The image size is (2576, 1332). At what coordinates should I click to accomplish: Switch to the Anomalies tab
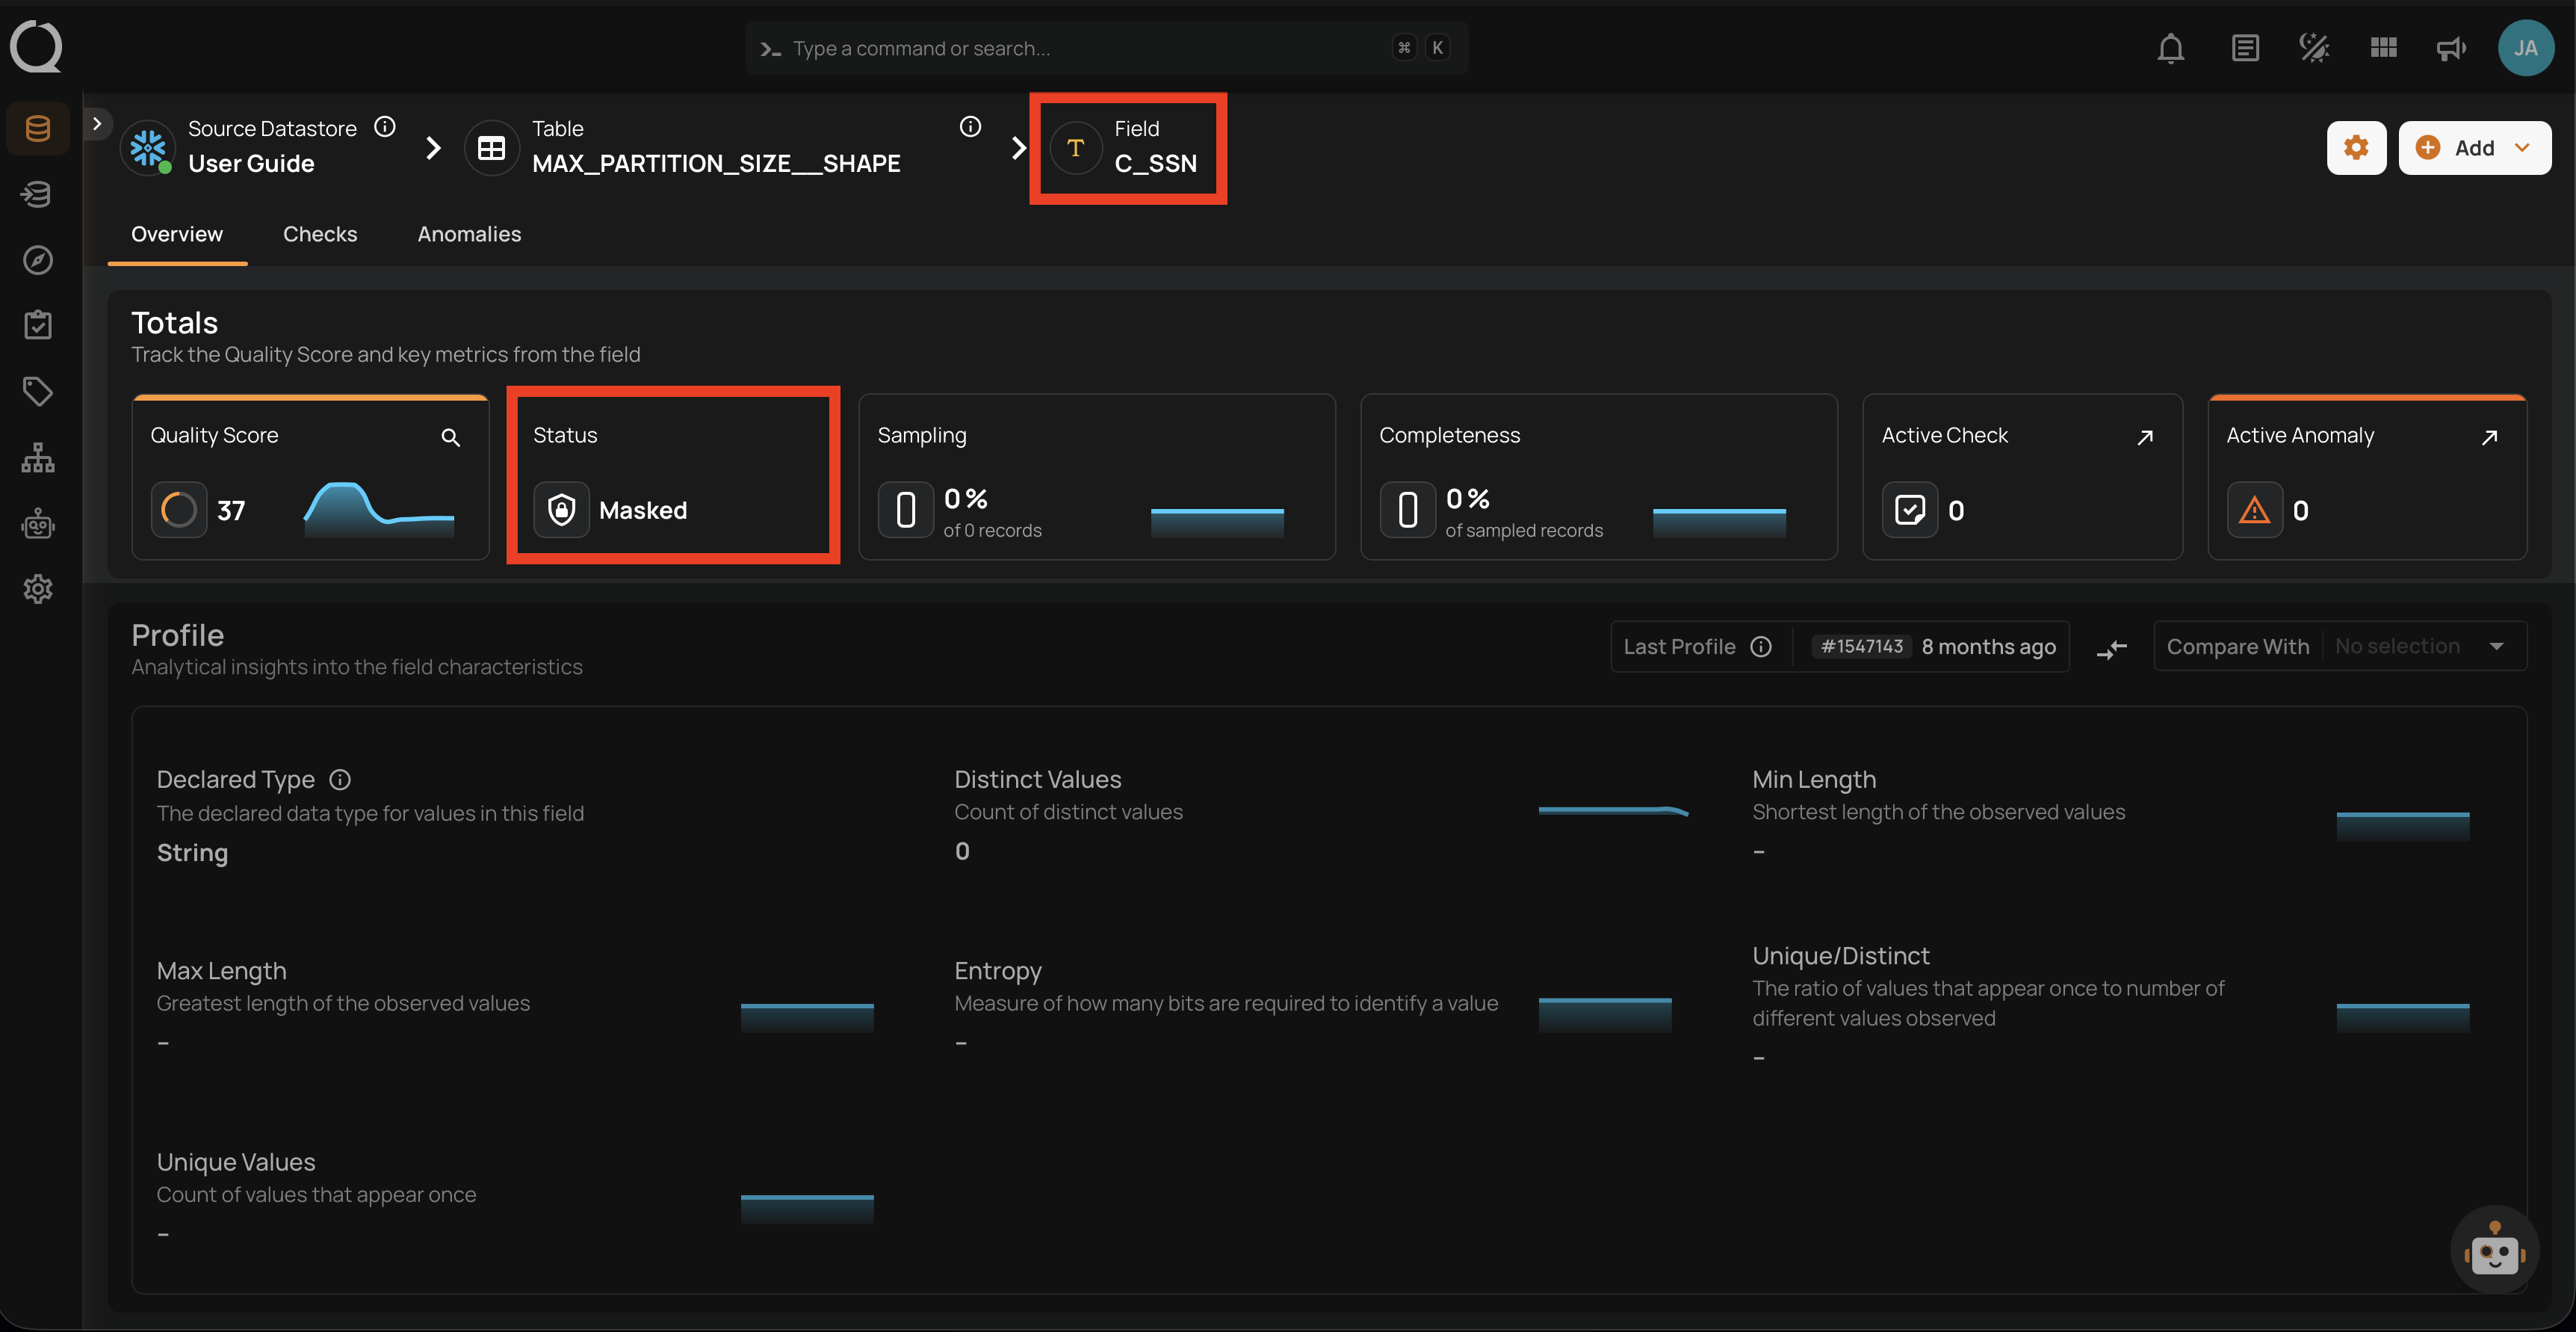point(469,234)
